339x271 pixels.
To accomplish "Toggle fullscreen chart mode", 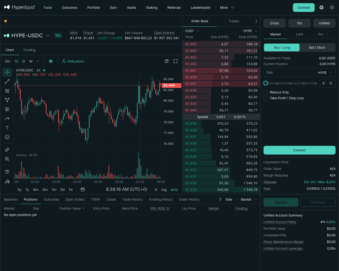I will [x=176, y=61].
